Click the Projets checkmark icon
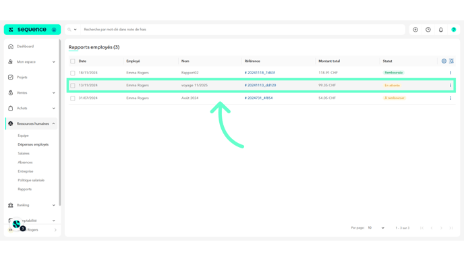 (x=11, y=78)
